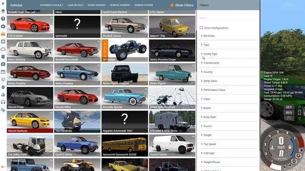Open the options sliders icon
Image resolution: width=305 pixels, height=171 pixels.
pyautogui.click(x=3, y=79)
